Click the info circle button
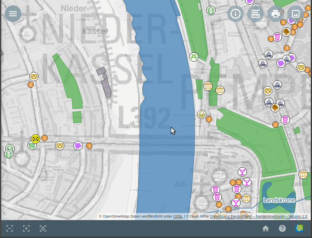This screenshot has width=312, height=238. pyautogui.click(x=236, y=14)
